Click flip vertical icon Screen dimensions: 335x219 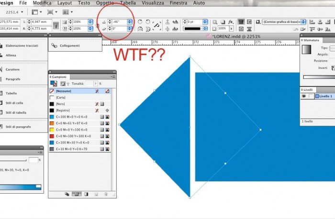(x=148, y=29)
